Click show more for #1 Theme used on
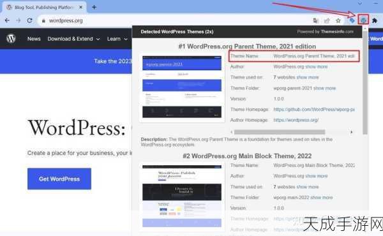383x236 pixels. [x=308, y=77]
